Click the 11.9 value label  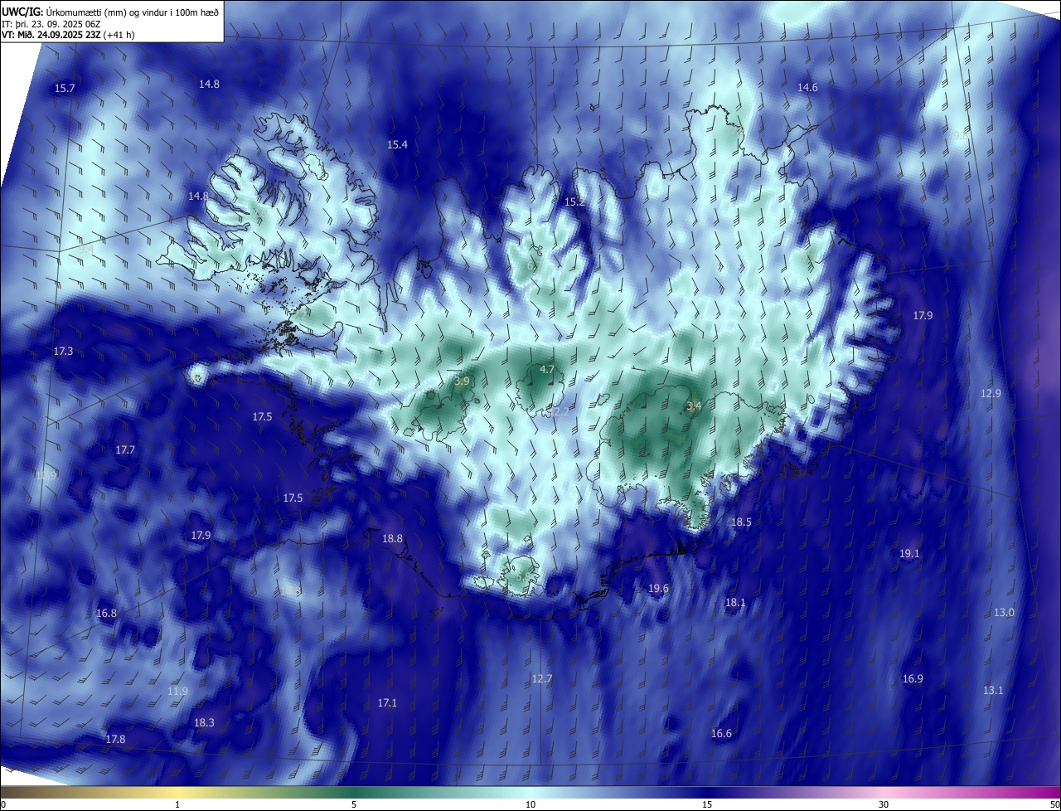(x=178, y=691)
